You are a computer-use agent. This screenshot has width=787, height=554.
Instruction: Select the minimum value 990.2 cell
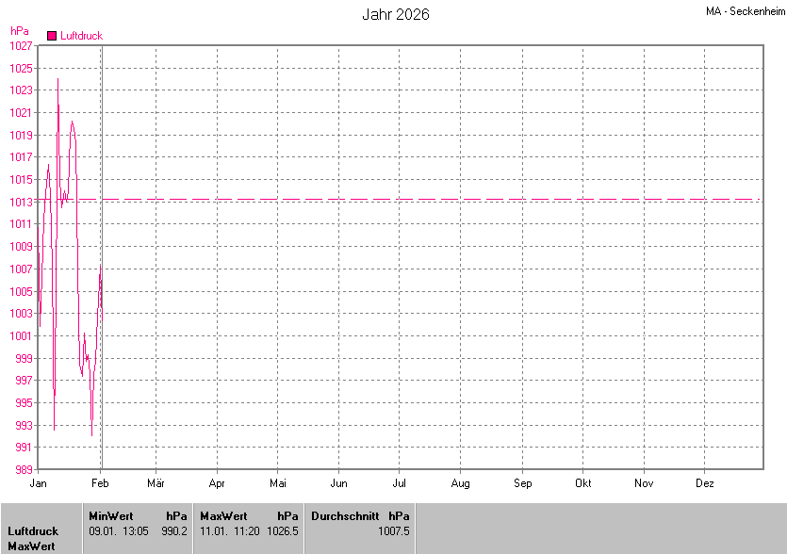coord(174,531)
